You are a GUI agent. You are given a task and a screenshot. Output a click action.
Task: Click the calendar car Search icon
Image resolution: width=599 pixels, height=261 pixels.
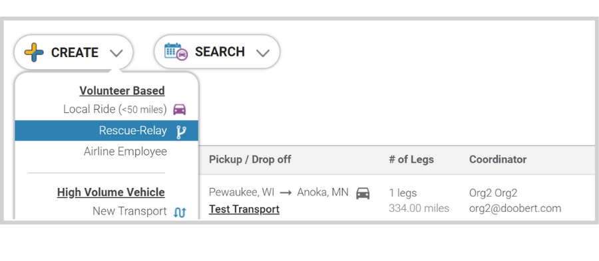coord(176,51)
